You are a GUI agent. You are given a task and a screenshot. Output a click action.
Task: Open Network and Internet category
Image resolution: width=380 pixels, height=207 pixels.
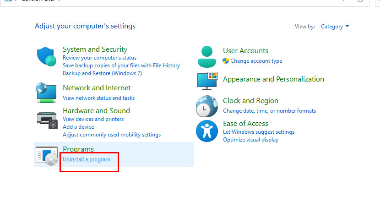coord(97,88)
